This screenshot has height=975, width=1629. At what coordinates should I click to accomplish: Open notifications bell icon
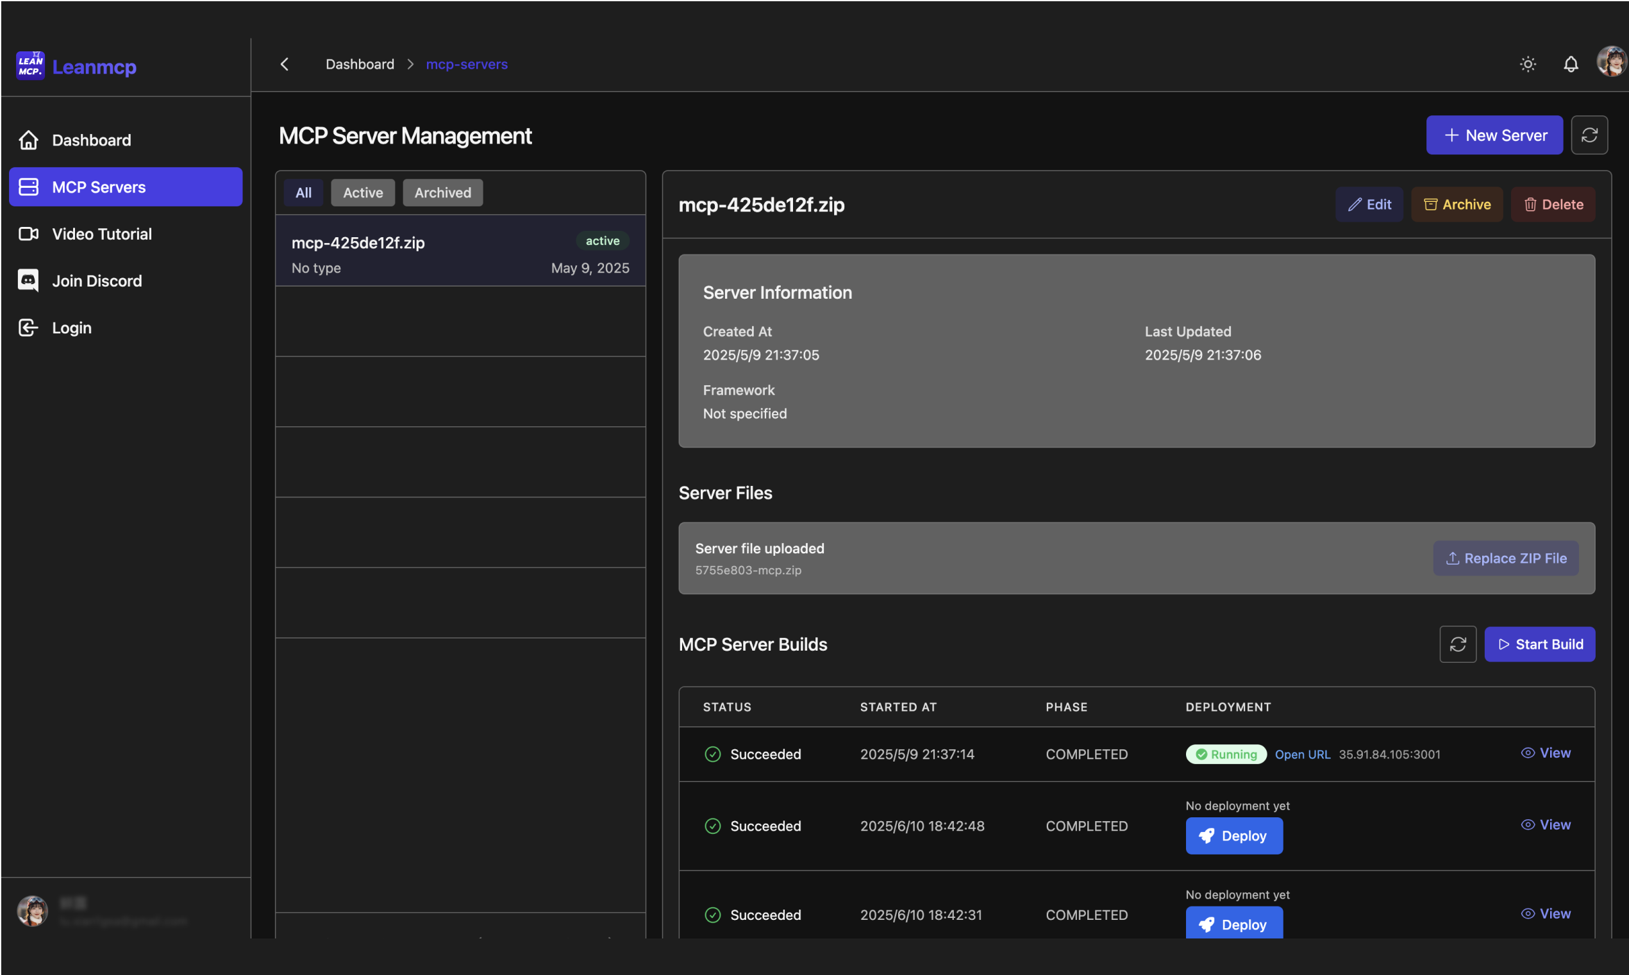click(1571, 64)
